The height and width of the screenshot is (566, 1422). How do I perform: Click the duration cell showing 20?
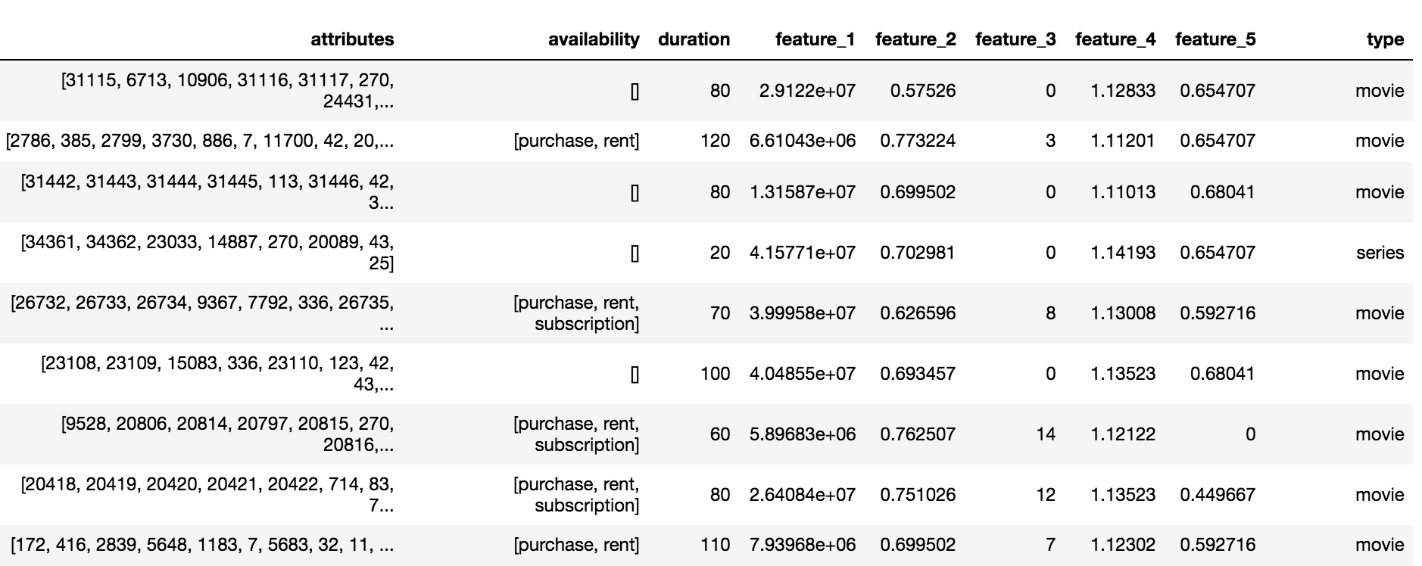[x=719, y=253]
